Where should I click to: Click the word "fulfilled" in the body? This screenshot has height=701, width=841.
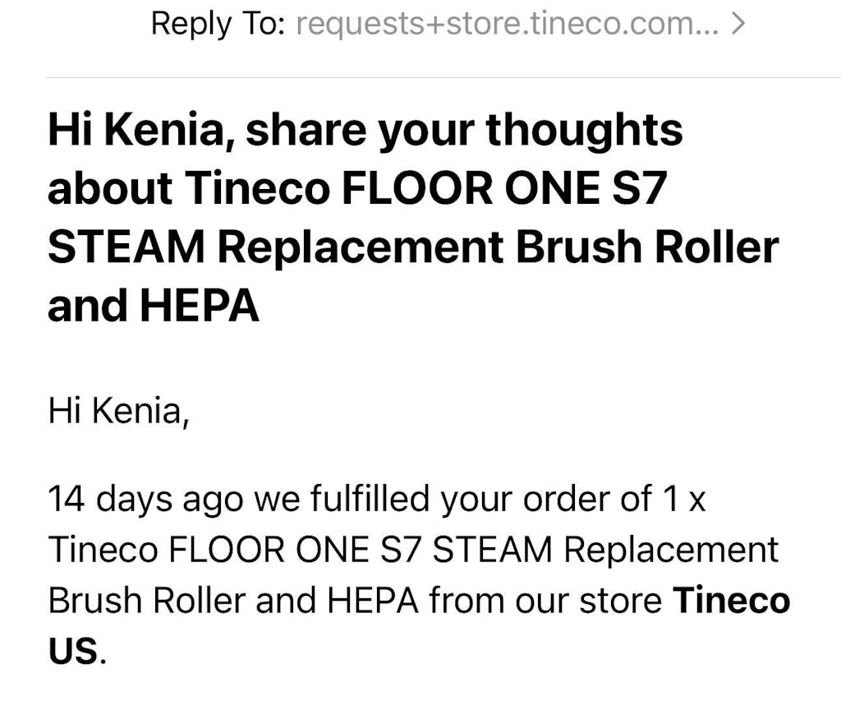click(370, 499)
